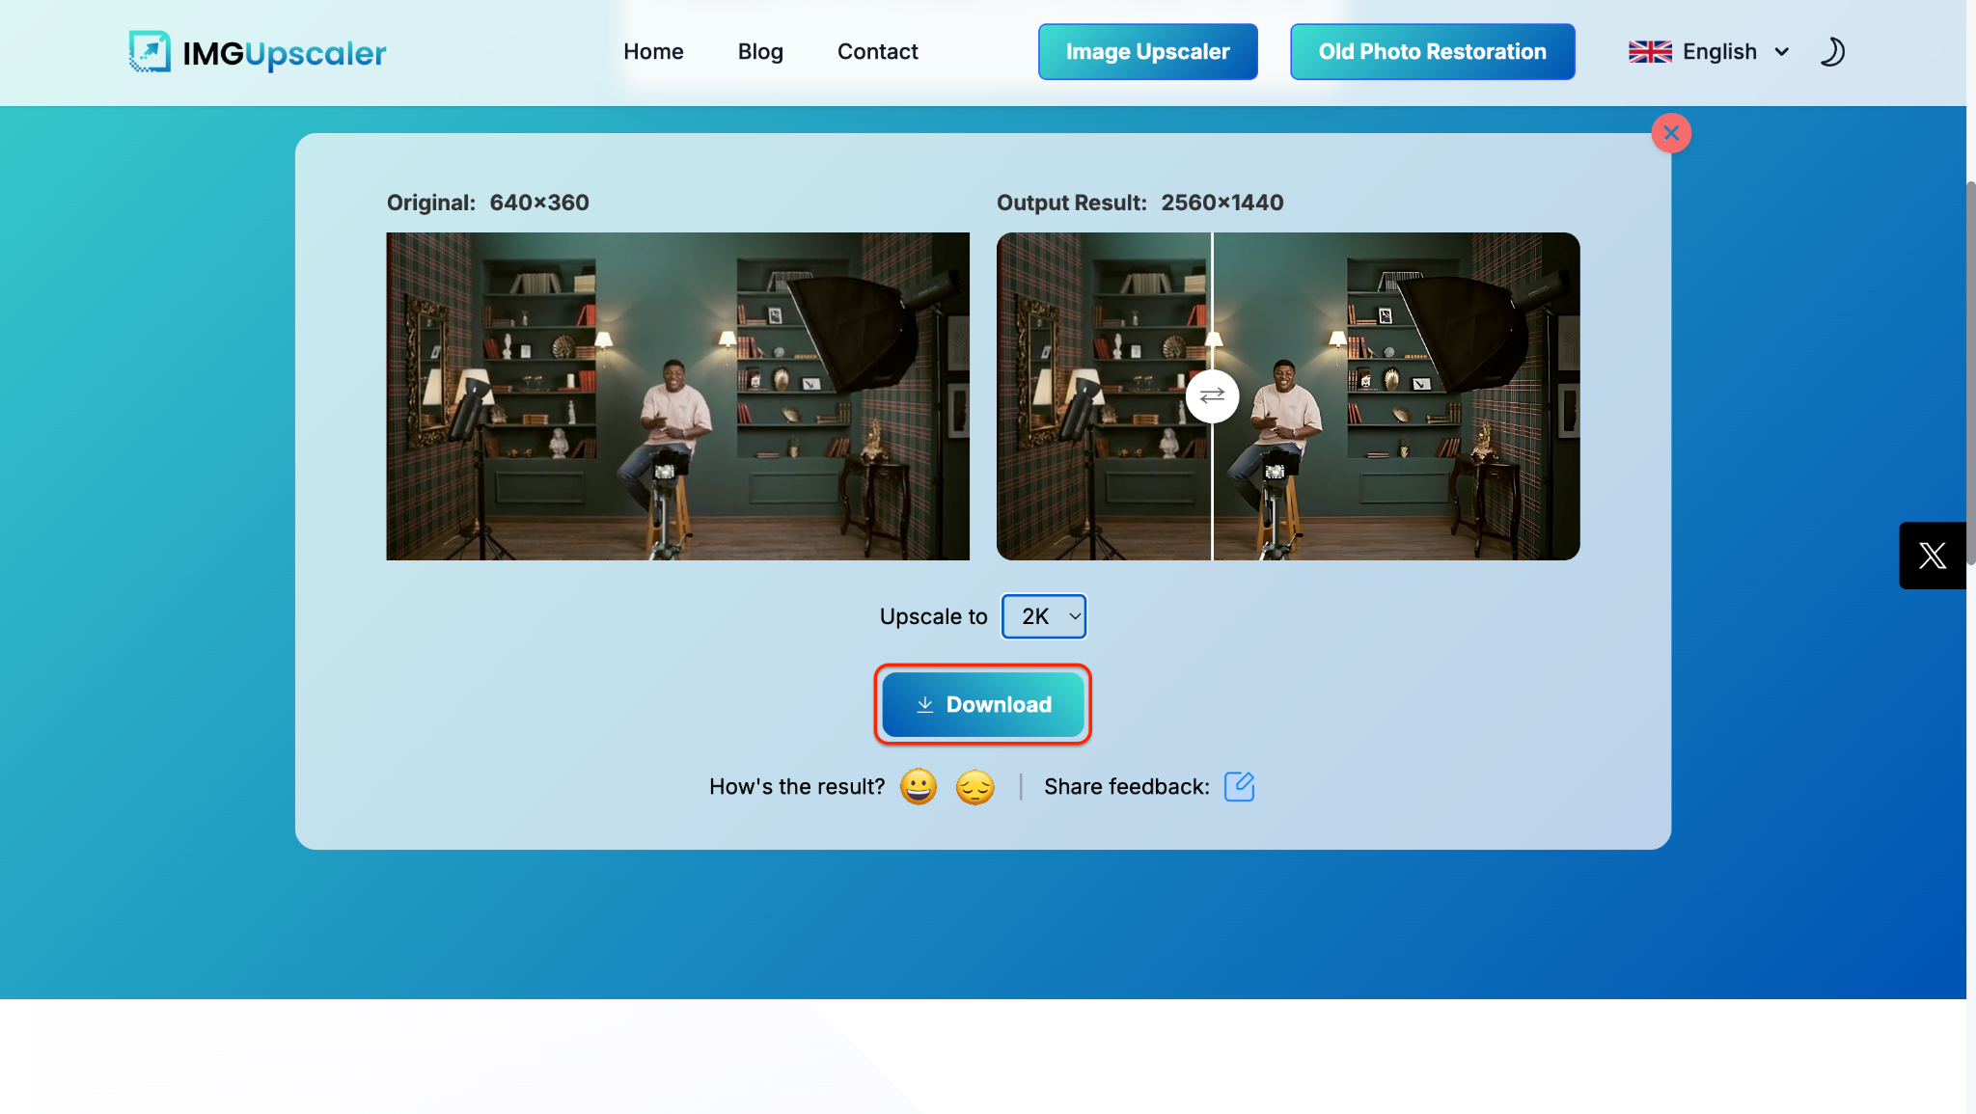
Task: Click the download arrow icon
Action: coord(924,705)
